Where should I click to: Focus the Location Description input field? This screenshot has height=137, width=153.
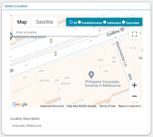coord(76,126)
